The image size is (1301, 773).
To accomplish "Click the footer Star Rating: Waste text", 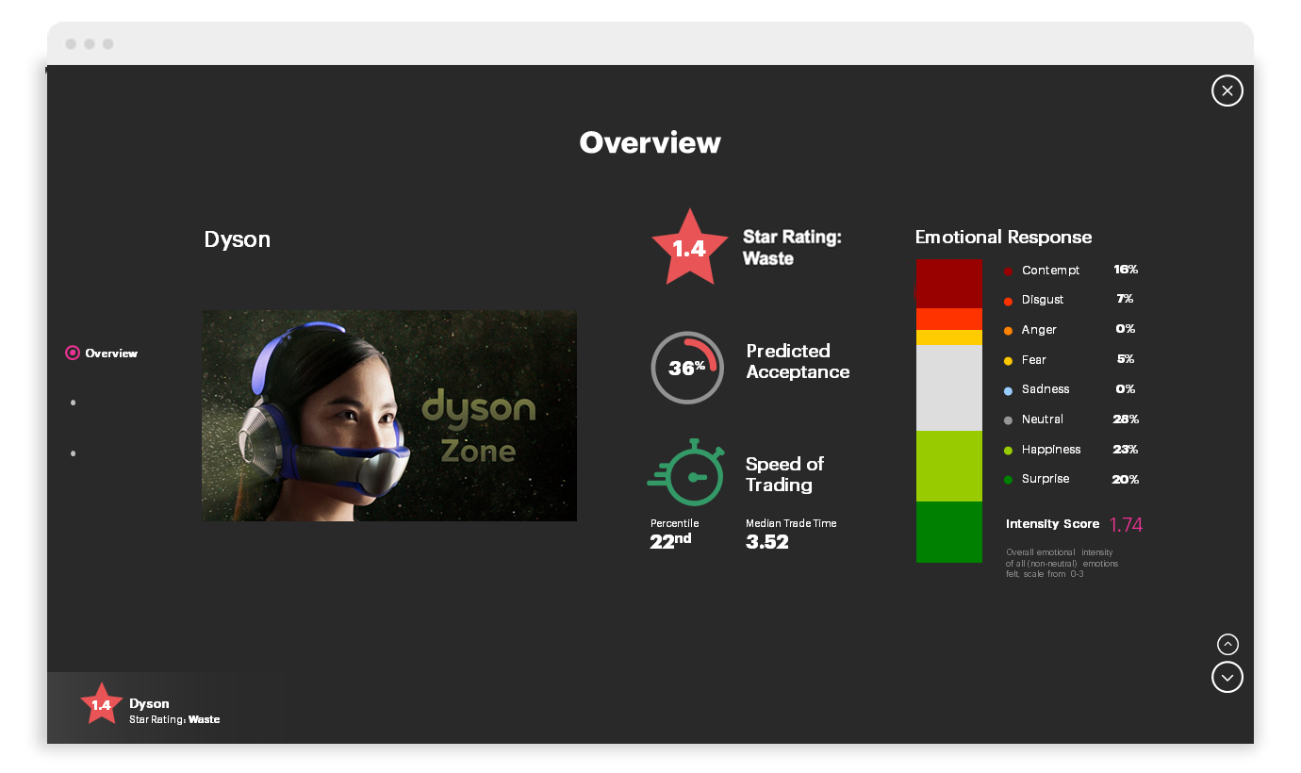I will click(x=174, y=719).
